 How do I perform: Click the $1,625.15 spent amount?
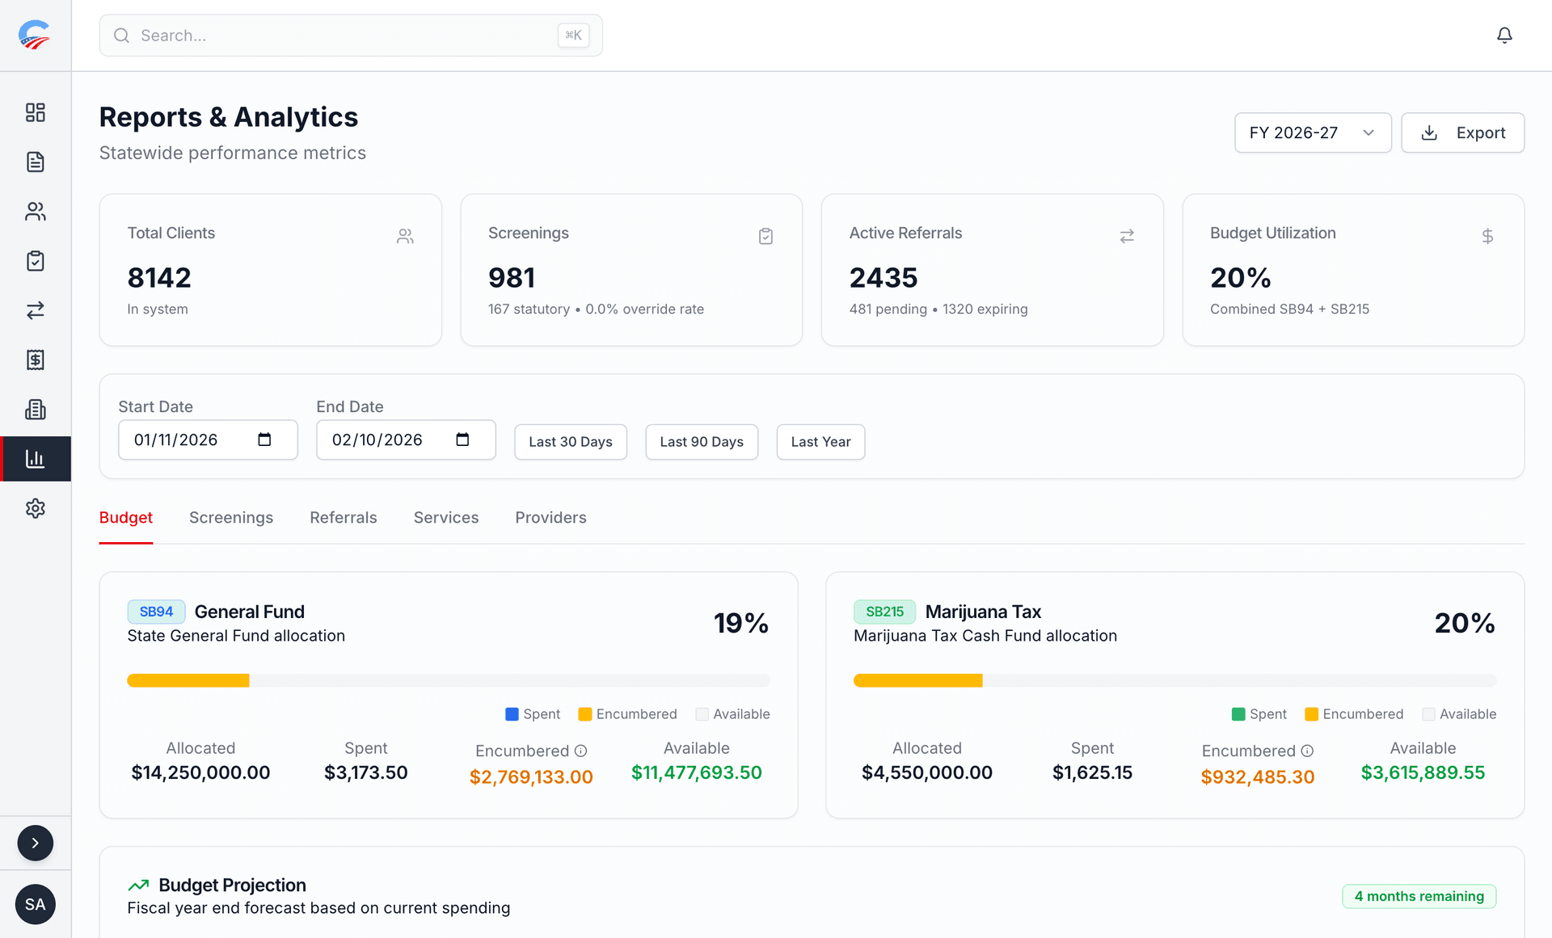click(x=1092, y=772)
